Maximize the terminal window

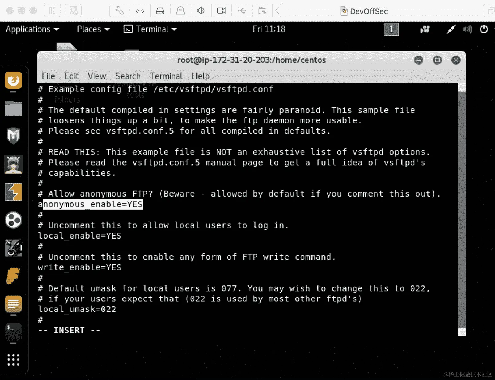(437, 60)
